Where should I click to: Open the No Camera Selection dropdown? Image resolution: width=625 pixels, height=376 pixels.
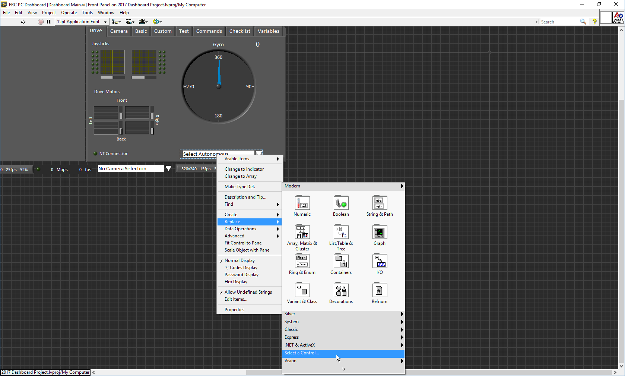168,168
